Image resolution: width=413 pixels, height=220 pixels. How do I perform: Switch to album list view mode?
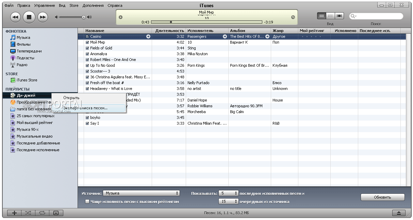(330, 16)
